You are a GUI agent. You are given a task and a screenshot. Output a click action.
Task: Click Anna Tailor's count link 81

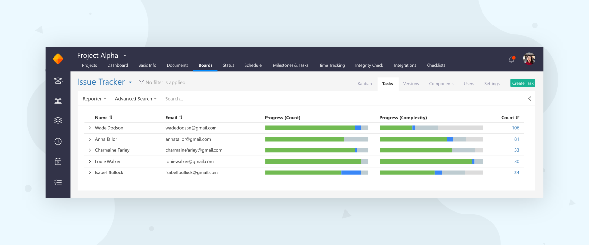coord(517,139)
